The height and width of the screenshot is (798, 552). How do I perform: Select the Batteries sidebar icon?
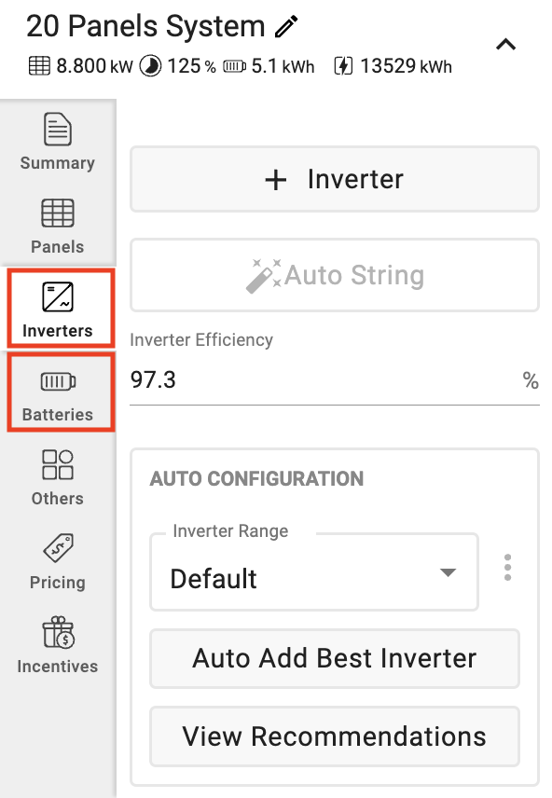tap(58, 381)
